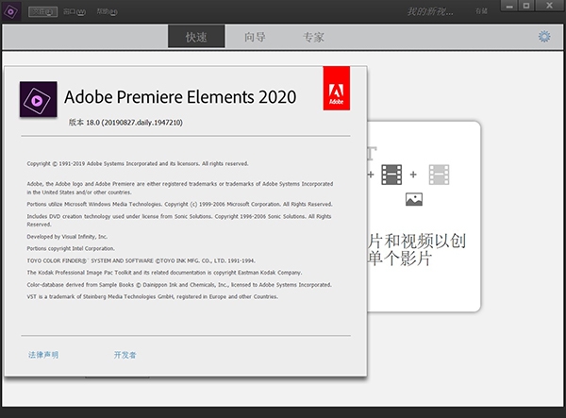Switch to the 快速 (Quick) tab
566x418 pixels.
click(198, 37)
